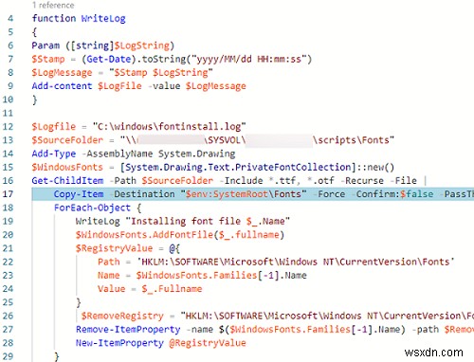Viewport: 474px width, 362px height.
Task: Open the '1 reference' CodeLens link
Action: pos(53,5)
